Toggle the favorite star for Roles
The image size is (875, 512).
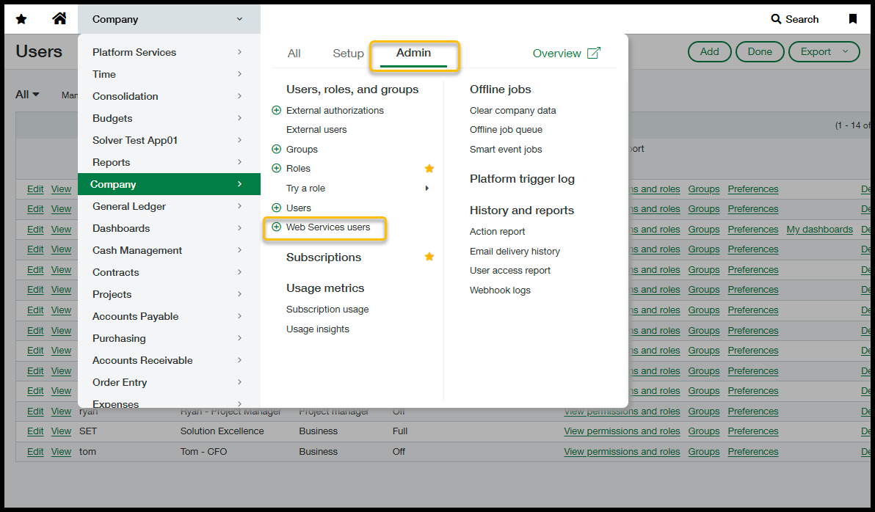[429, 169]
